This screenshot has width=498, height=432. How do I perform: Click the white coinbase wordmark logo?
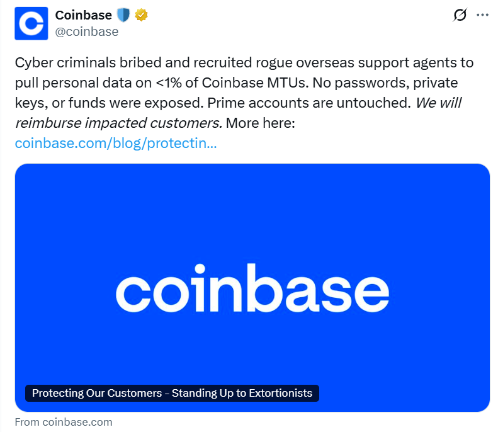coord(252,289)
